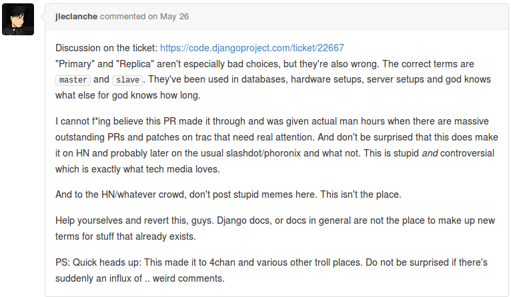Click the "Discussion on the ticket:" text
Screen dimensions: 511x297
click(106, 48)
